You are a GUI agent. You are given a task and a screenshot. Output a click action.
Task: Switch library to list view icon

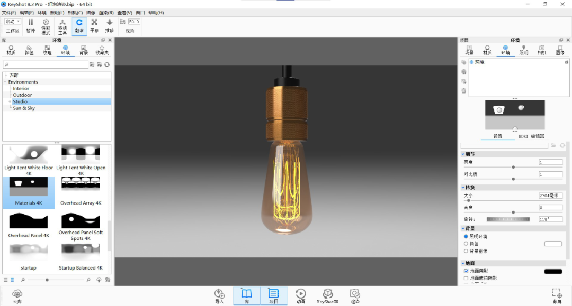point(5,280)
